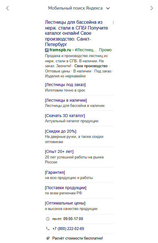Click the framspb.ru site favicon
158x243 pixels.
[x=47, y=50]
